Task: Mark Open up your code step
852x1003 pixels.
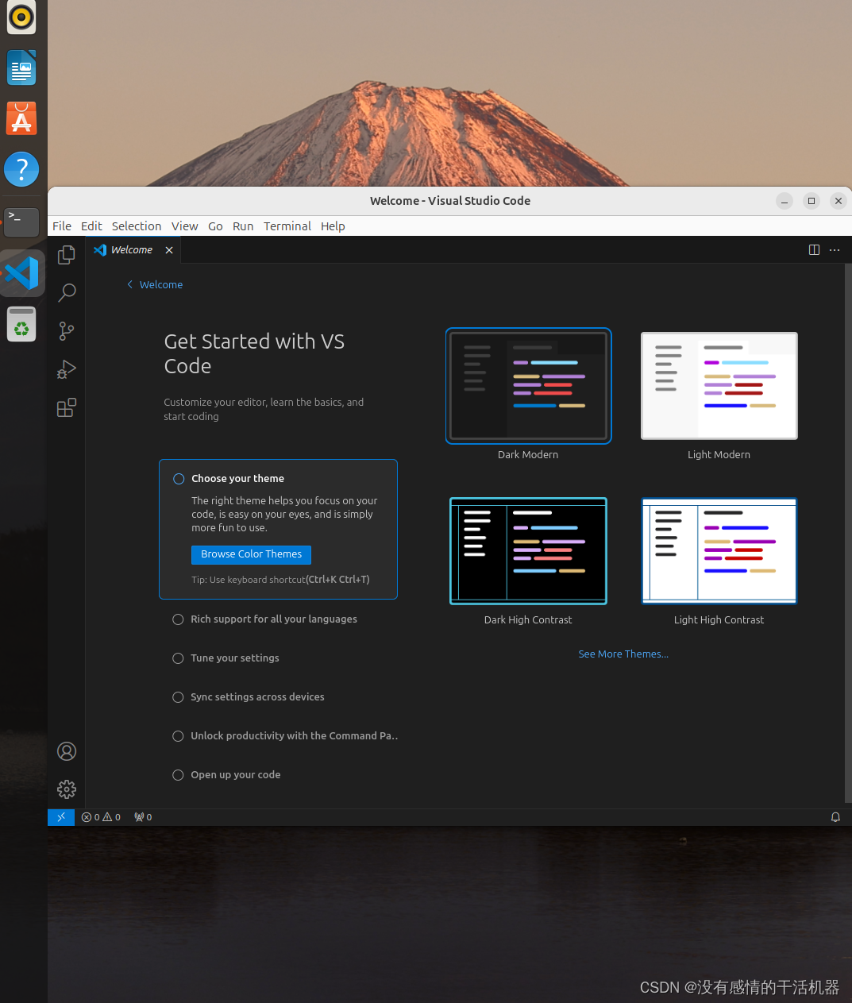Action: click(x=179, y=775)
